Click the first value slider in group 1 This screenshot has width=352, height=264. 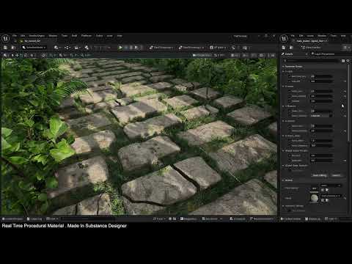pos(321,76)
